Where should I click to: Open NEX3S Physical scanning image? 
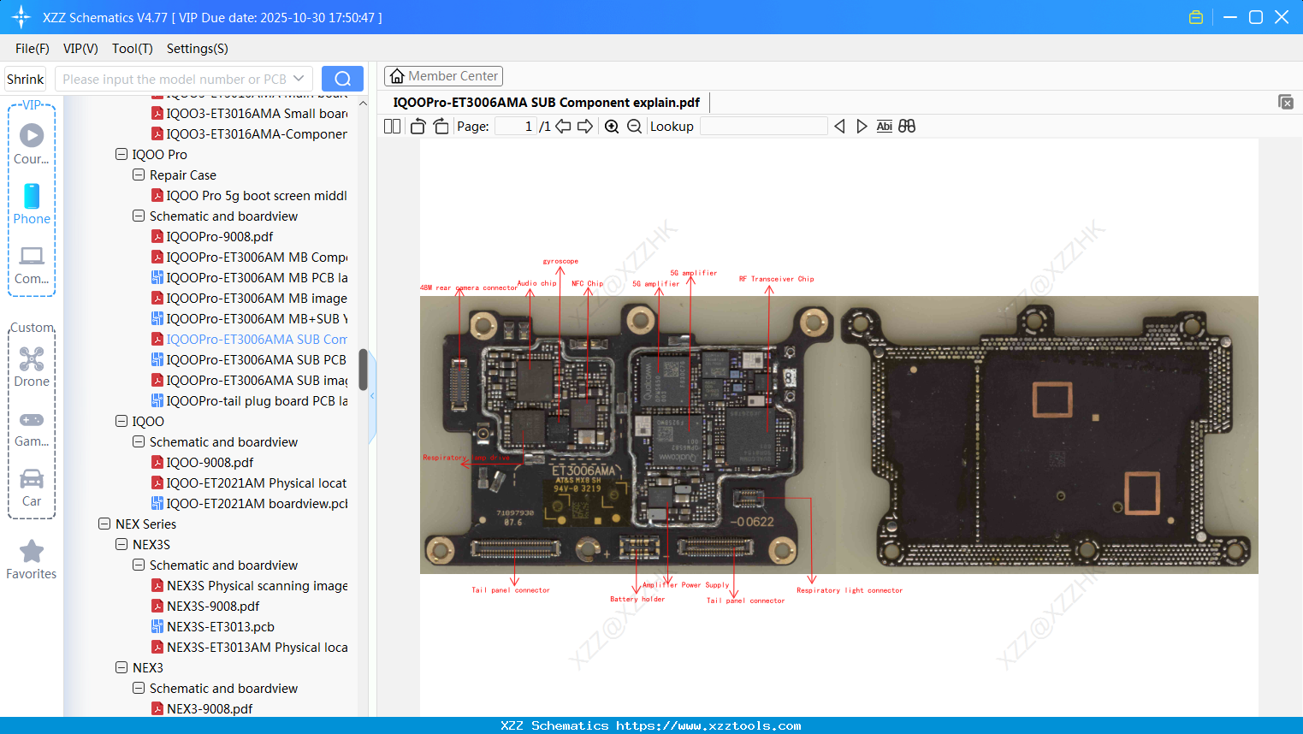click(x=250, y=586)
